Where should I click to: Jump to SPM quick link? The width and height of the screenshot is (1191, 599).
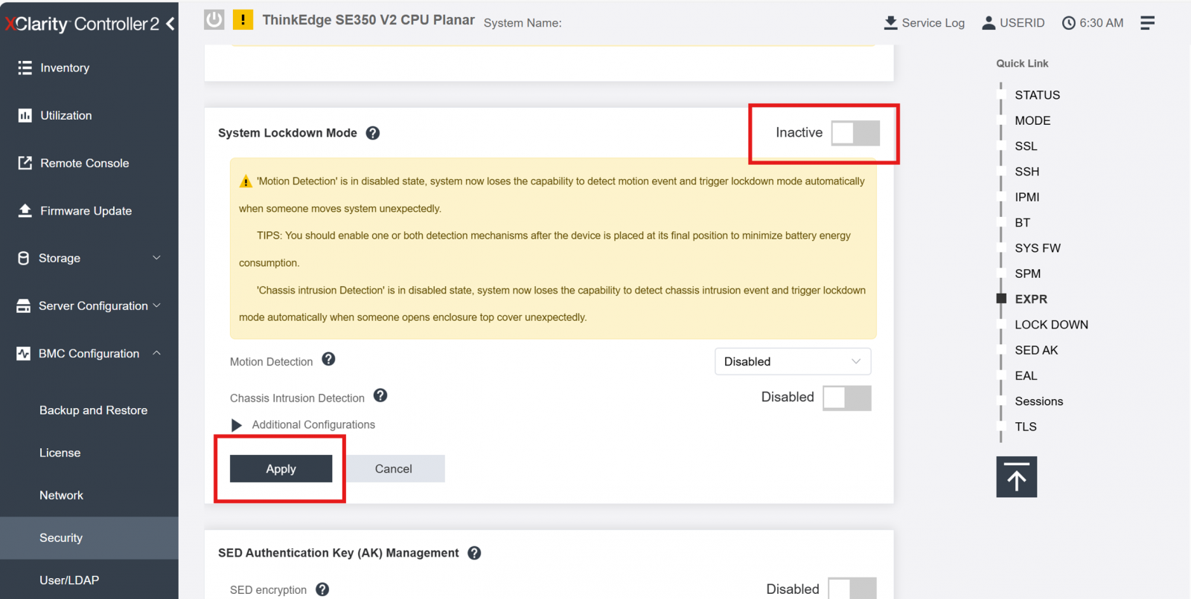[x=1027, y=273]
